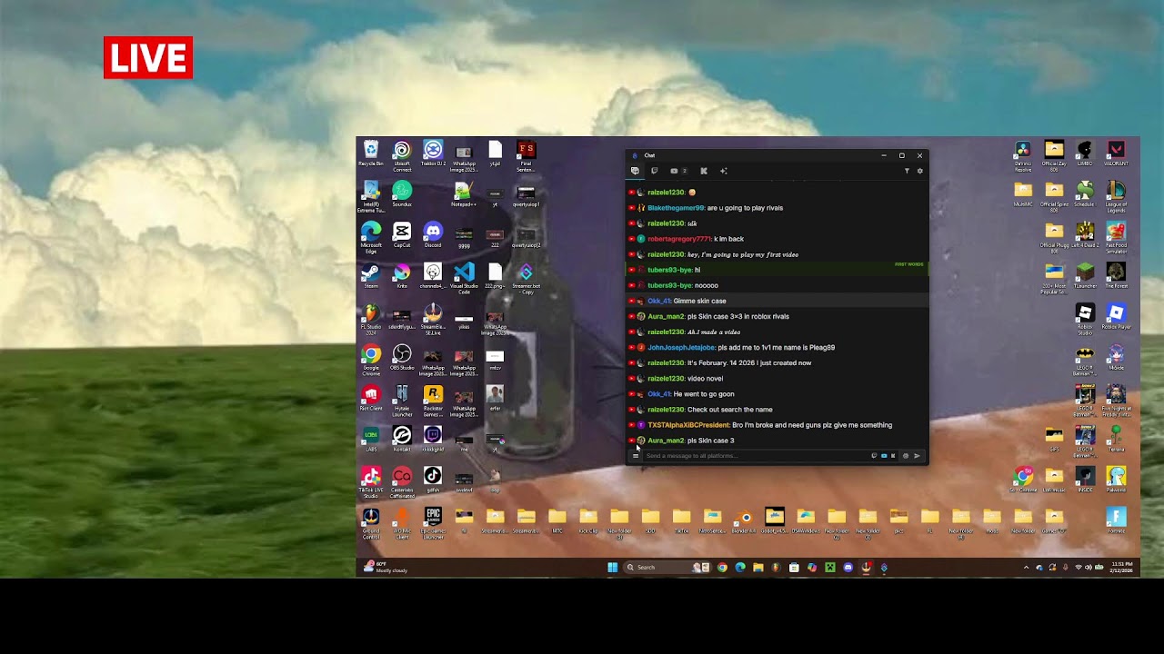Open OBS Studio desktop shortcut
This screenshot has height=654, width=1164.
point(402,356)
